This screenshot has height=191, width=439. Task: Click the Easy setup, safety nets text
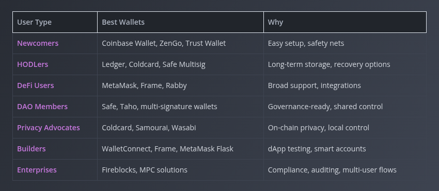[306, 43]
